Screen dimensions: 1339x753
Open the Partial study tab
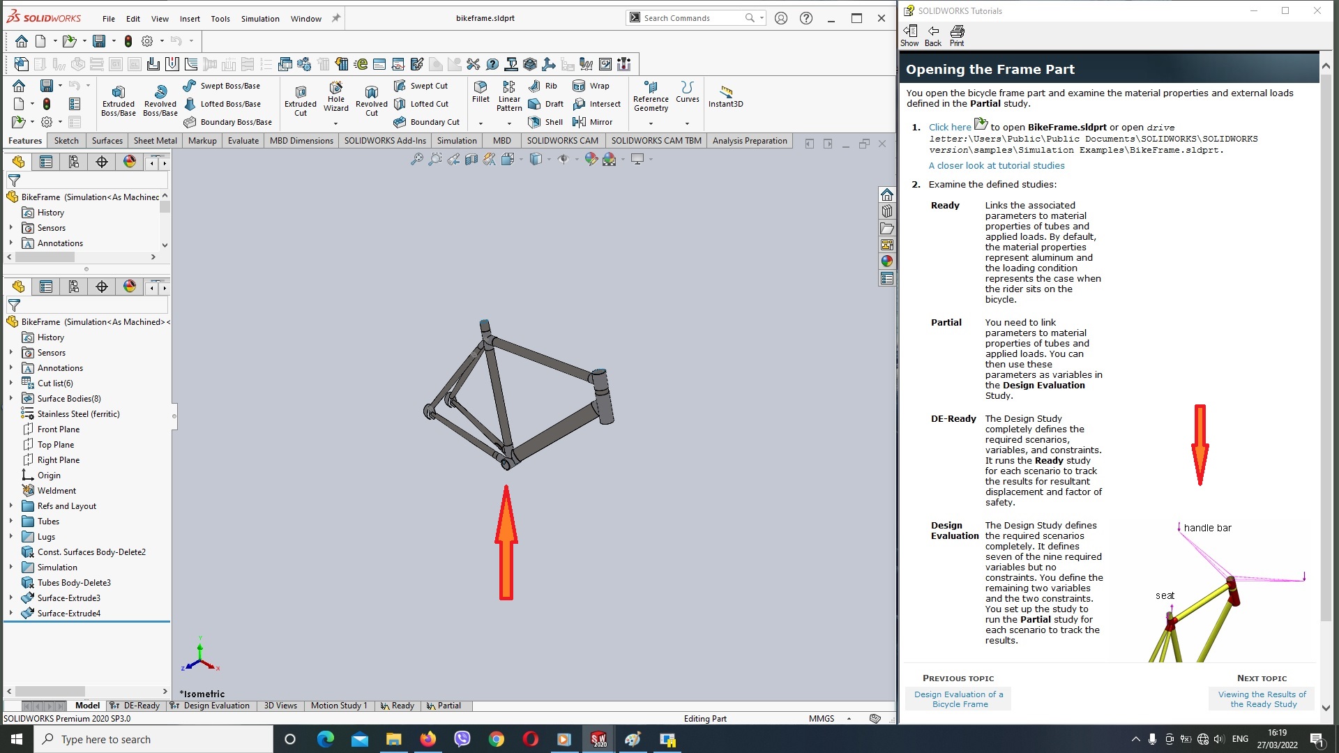point(444,706)
